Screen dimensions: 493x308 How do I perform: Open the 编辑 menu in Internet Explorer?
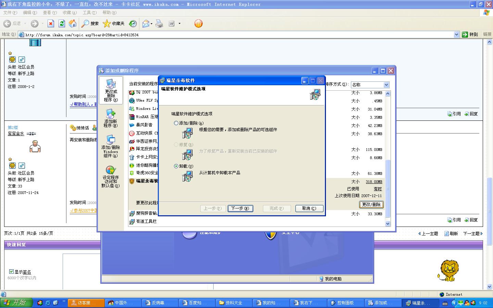point(30,13)
